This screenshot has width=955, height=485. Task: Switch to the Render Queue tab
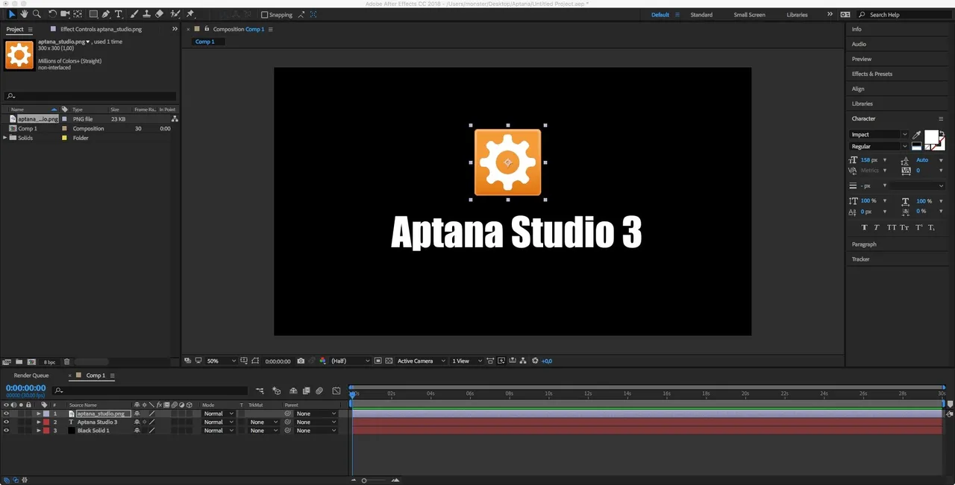coord(31,375)
